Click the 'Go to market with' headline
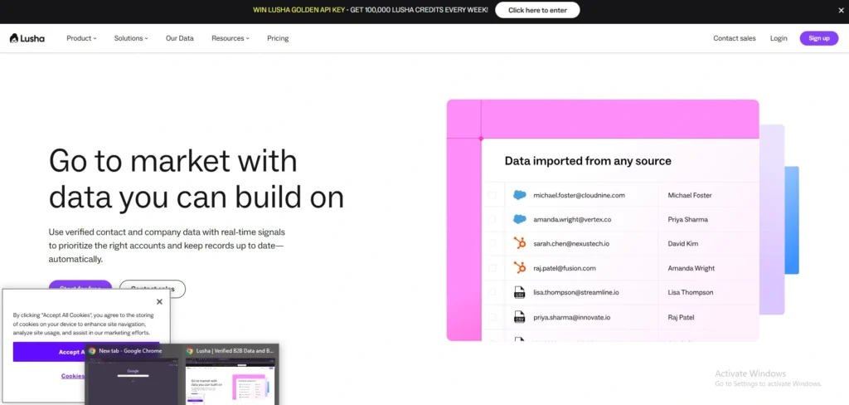 173,161
